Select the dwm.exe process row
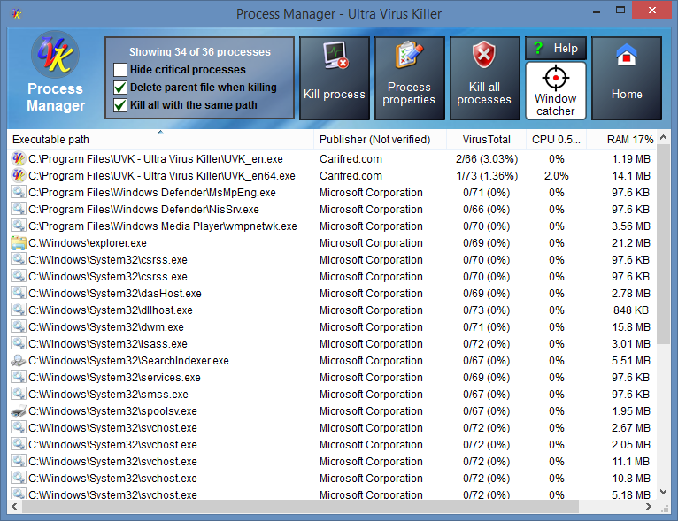The height and width of the screenshot is (521, 678). 332,327
